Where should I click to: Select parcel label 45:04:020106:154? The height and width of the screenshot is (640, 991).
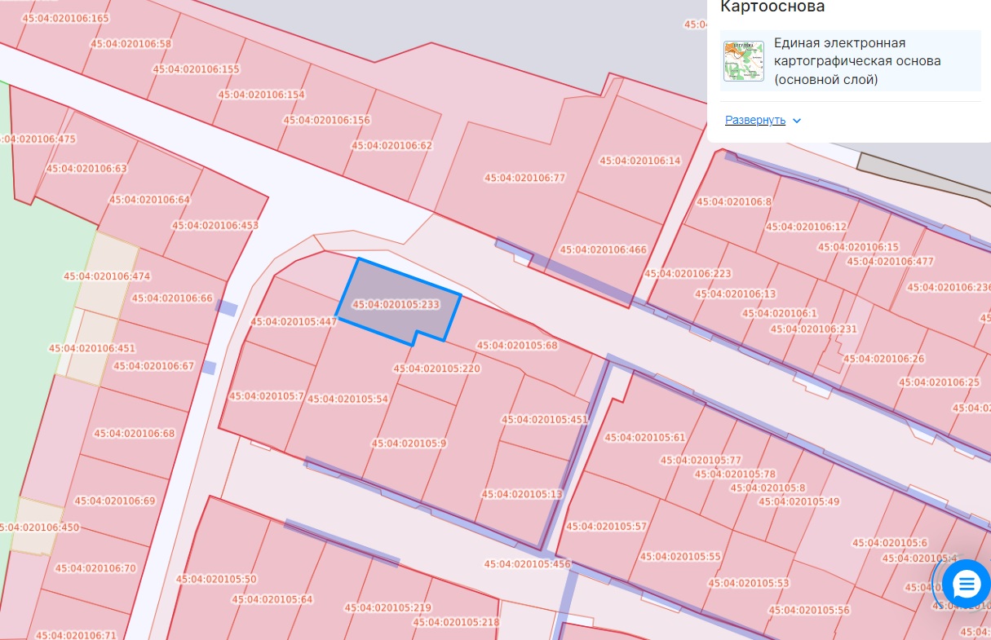[x=261, y=95]
